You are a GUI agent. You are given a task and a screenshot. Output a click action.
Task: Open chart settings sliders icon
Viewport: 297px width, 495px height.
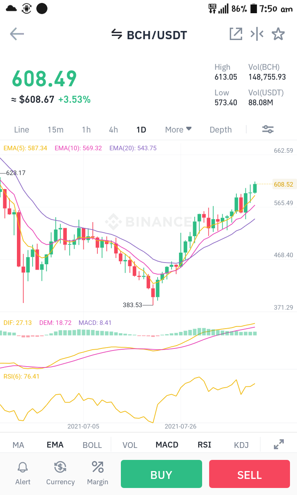[x=268, y=129]
